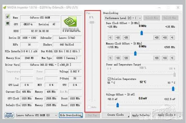This screenshot has width=186, height=123.
Task: Click the Memory Size field 2048 MB
Action: point(29,58)
